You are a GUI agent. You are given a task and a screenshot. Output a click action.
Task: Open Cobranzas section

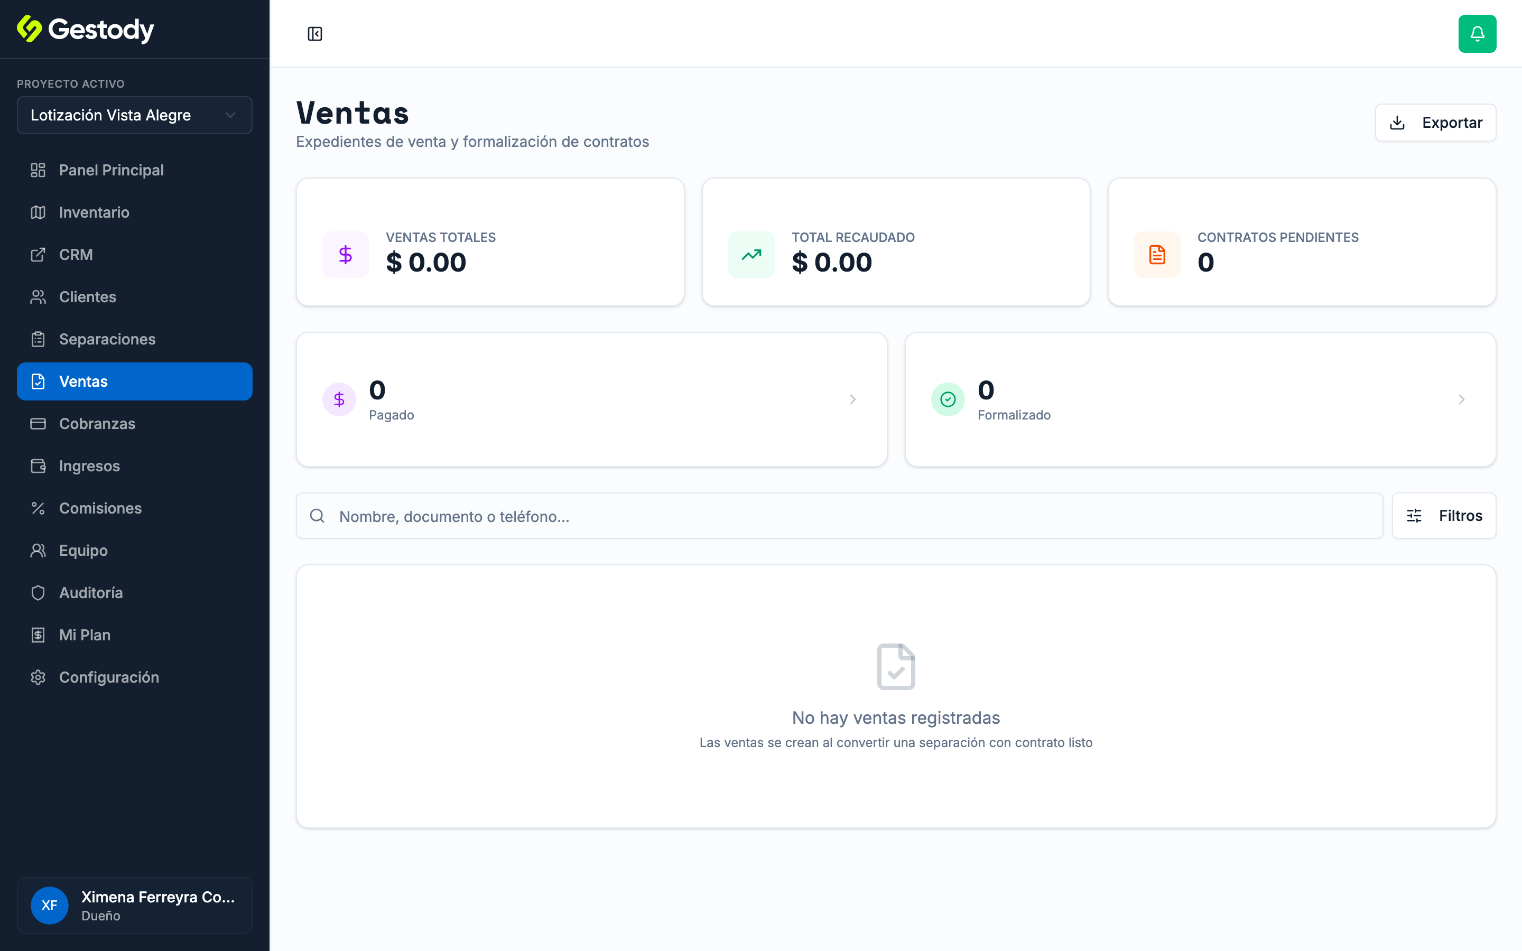point(135,424)
